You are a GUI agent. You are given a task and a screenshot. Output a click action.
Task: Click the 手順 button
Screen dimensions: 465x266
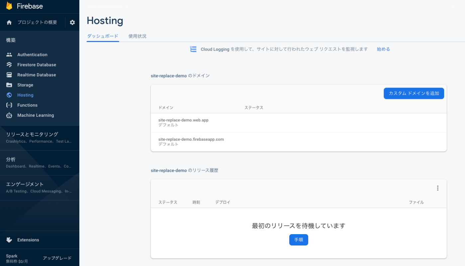(x=299, y=240)
